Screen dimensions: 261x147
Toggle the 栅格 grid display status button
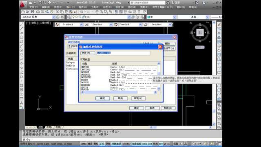click(96, 144)
